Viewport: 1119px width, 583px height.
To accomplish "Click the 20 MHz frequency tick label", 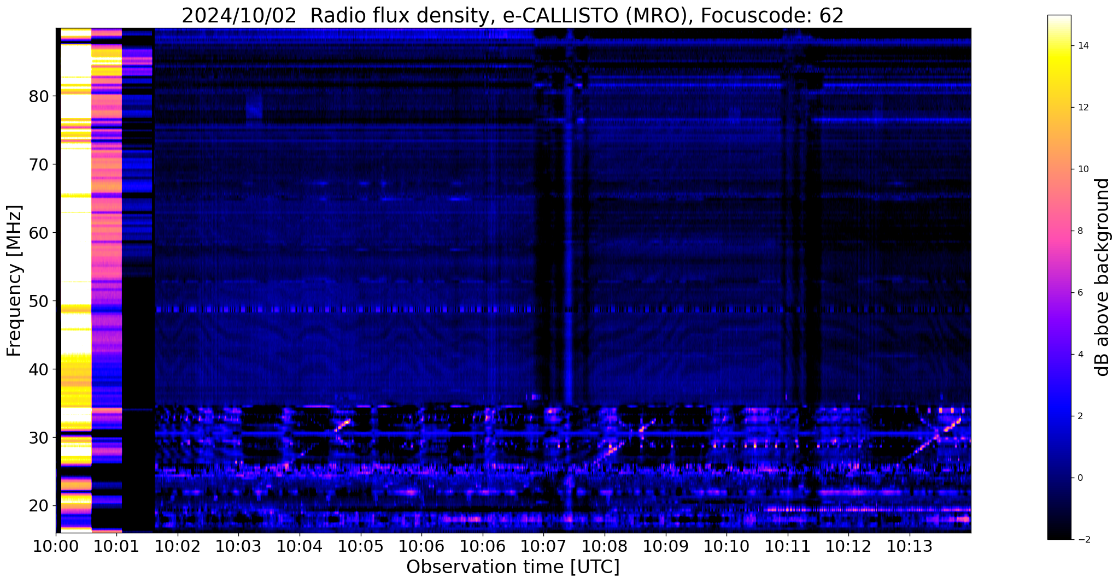I will point(39,506).
